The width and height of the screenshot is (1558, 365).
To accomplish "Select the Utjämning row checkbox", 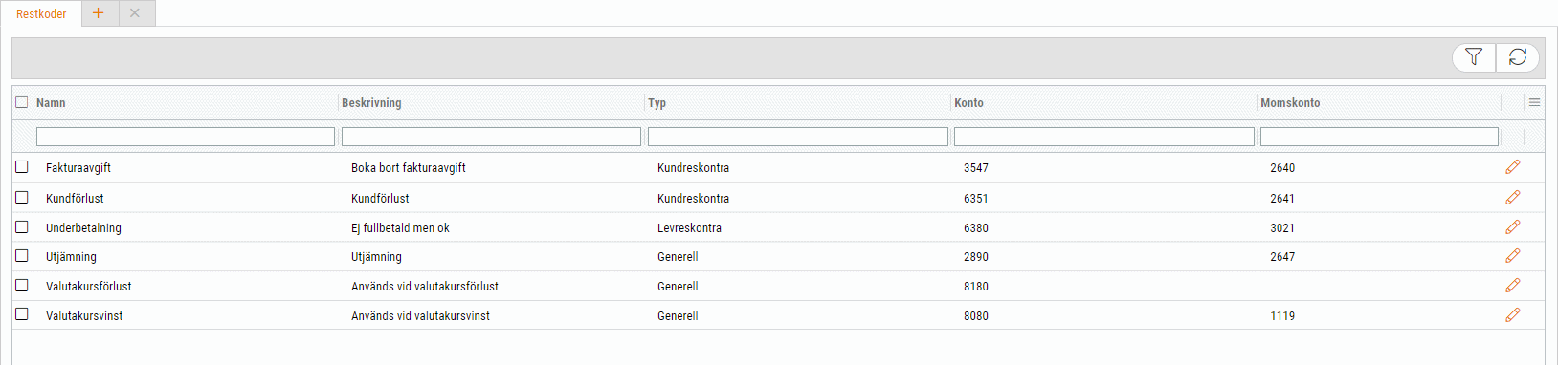I will 21,255.
